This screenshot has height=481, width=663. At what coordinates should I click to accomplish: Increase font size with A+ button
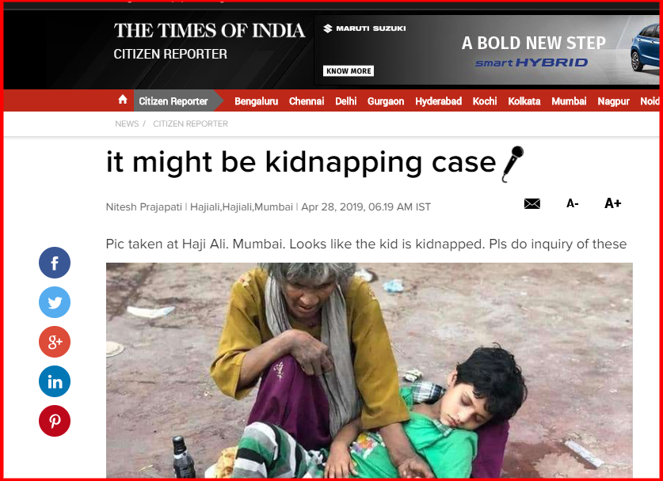[x=612, y=203]
